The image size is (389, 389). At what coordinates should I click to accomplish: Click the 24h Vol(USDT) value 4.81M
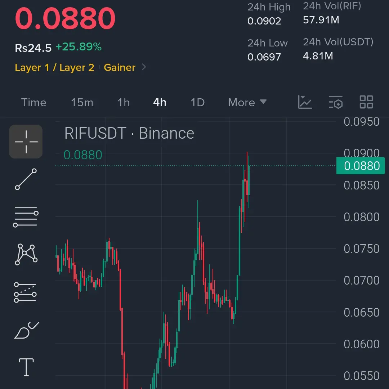pyautogui.click(x=318, y=56)
